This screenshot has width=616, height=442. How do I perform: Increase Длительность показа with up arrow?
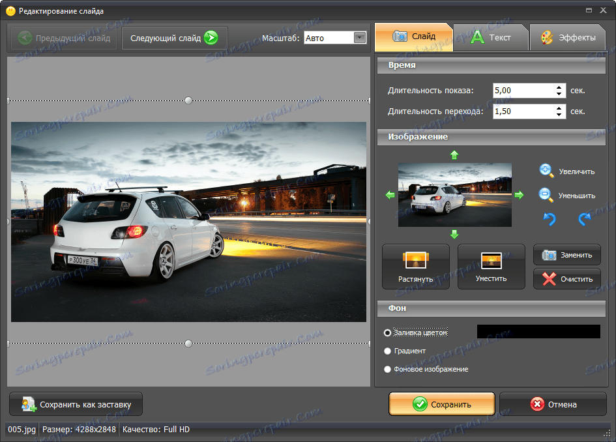click(x=559, y=87)
